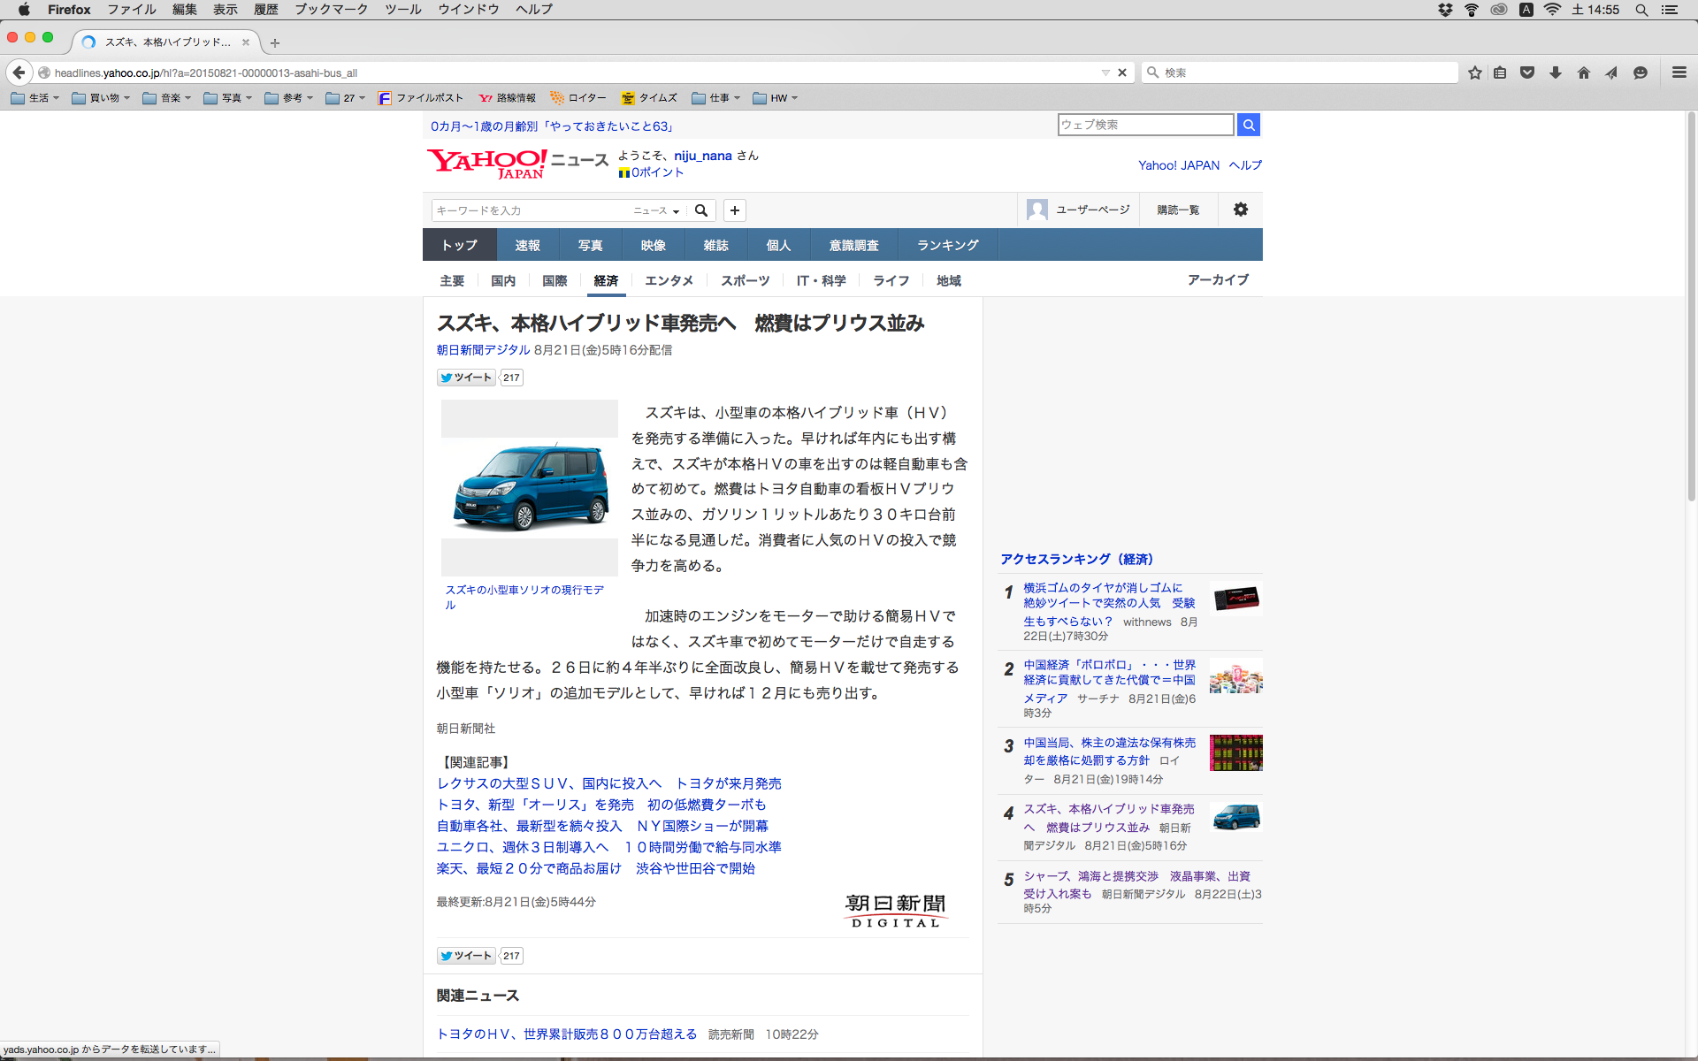Click the ツイート button under the headline
Image resolution: width=1698 pixels, height=1061 pixels.
click(467, 378)
